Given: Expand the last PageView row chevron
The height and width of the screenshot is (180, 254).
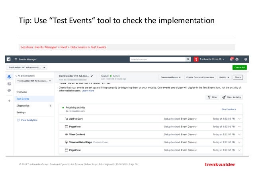Looking at the screenshot, I should coord(239,150).
